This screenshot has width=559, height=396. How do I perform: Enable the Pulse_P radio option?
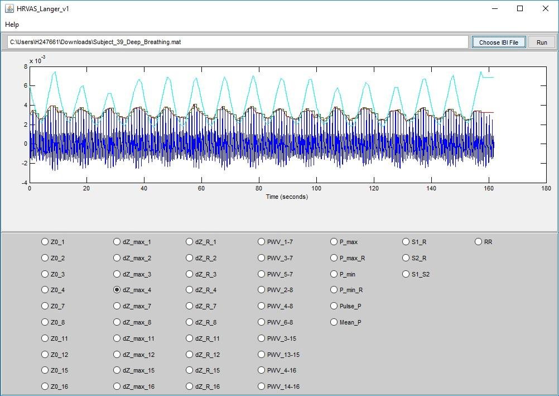(x=334, y=306)
